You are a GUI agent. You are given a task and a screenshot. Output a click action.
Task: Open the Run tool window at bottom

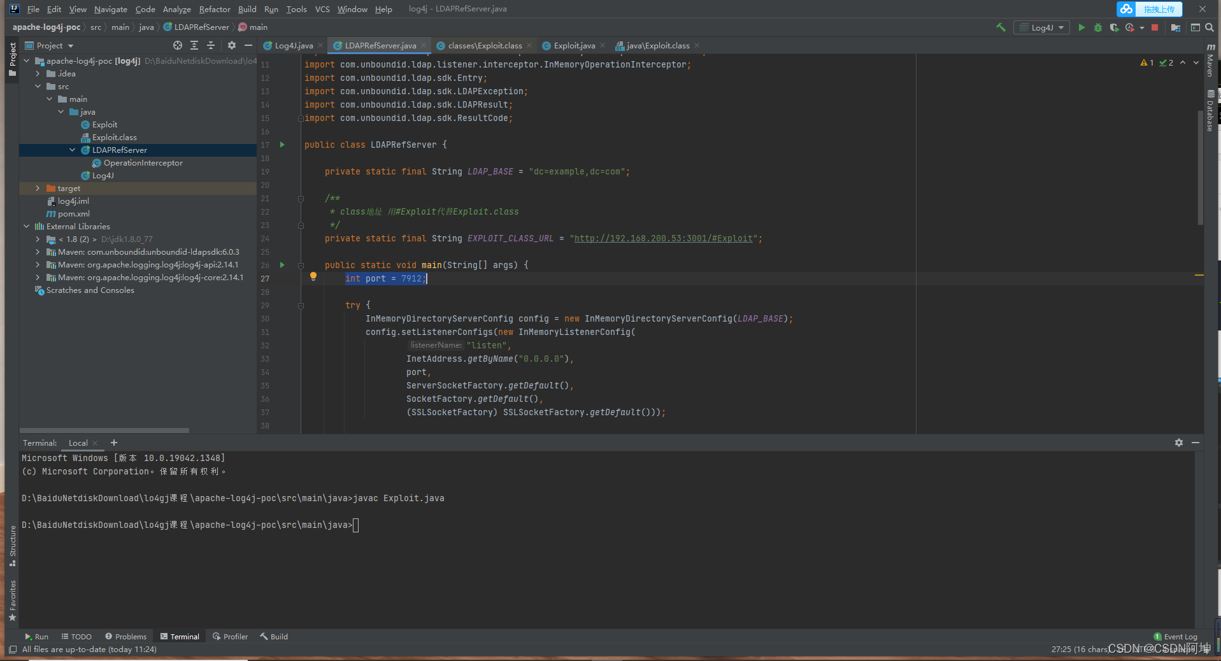(x=36, y=637)
